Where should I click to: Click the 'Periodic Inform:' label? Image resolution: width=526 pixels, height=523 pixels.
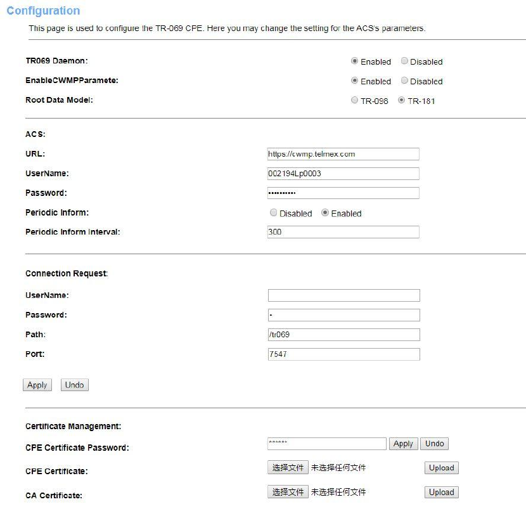point(58,213)
